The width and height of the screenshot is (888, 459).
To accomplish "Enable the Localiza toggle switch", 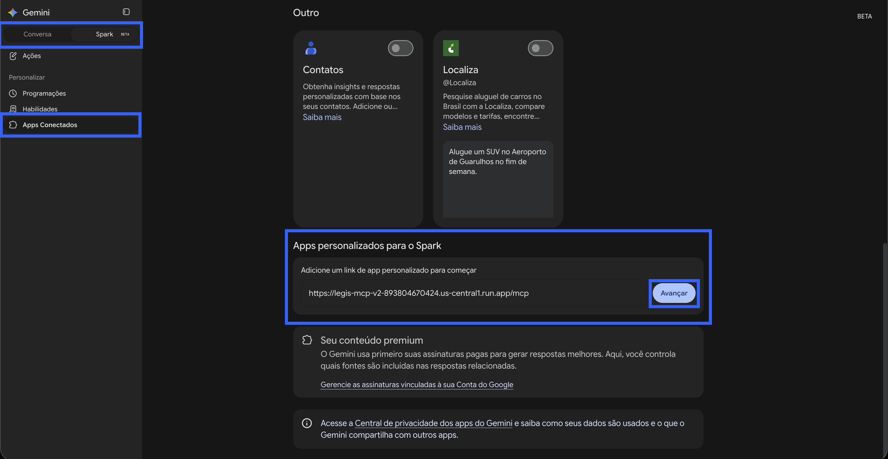I will click(541, 48).
